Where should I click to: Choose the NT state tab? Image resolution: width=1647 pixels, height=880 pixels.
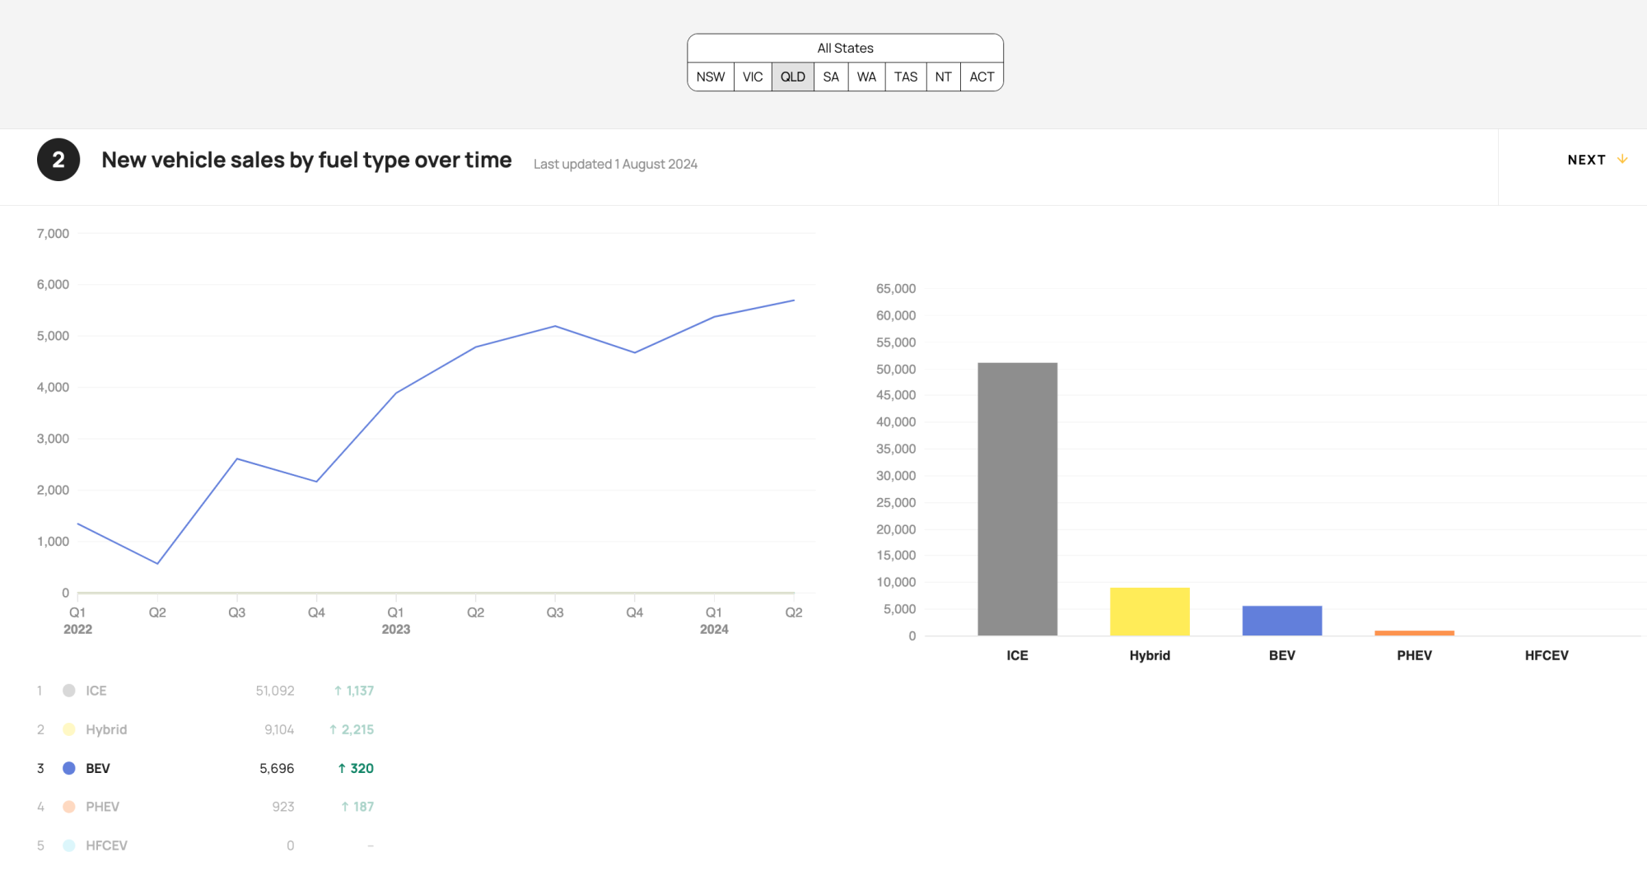(x=944, y=77)
